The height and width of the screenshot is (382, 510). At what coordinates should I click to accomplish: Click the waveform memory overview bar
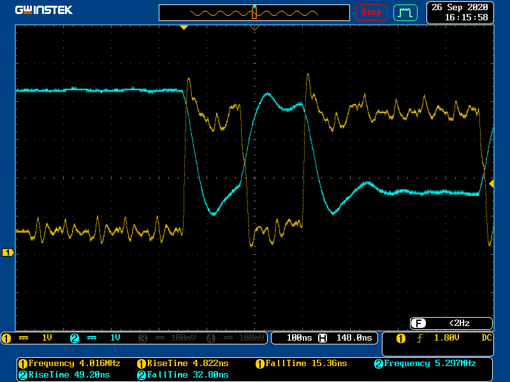coord(254,13)
